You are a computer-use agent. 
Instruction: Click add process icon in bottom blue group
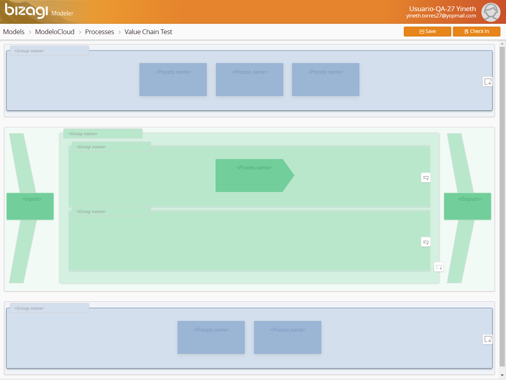(488, 339)
